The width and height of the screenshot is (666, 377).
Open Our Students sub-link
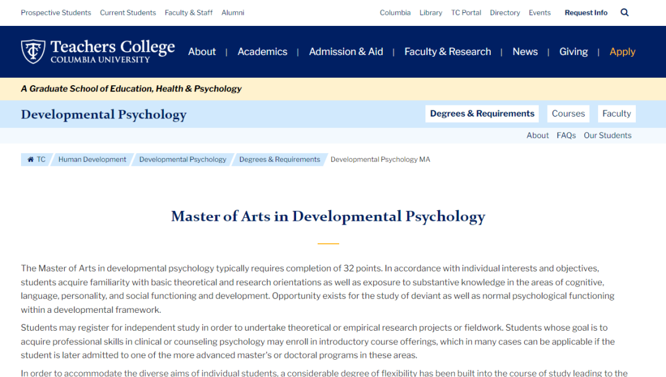click(607, 136)
